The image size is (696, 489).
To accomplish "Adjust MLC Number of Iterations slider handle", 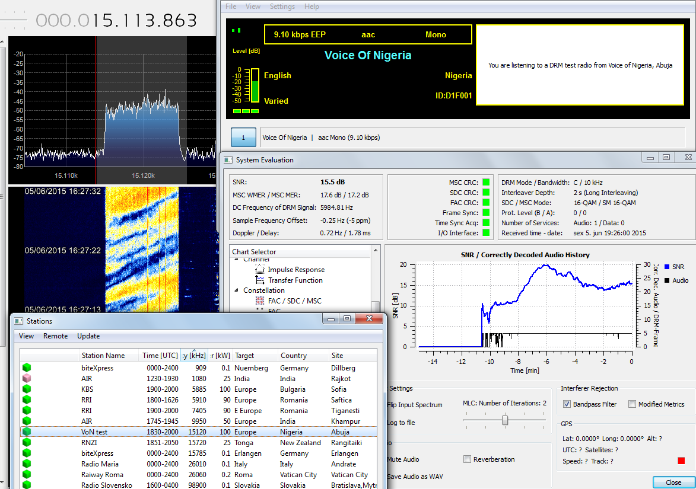I will (505, 420).
